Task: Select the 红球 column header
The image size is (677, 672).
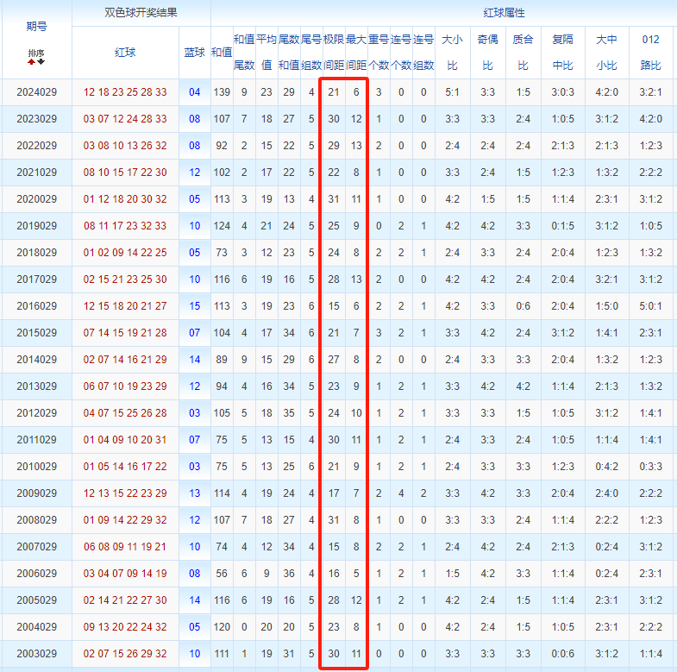Action: 125,52
